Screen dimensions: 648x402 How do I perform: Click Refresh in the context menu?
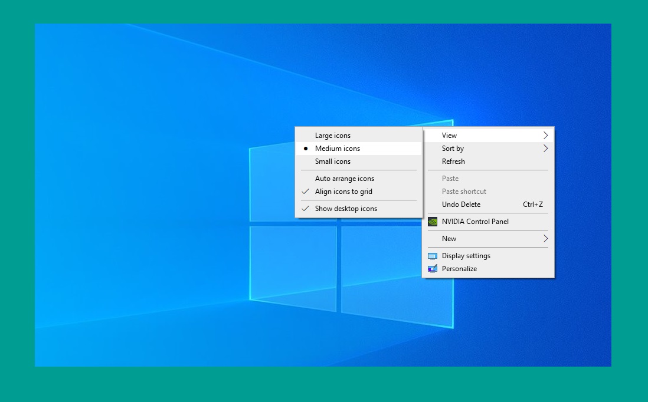pyautogui.click(x=488, y=162)
